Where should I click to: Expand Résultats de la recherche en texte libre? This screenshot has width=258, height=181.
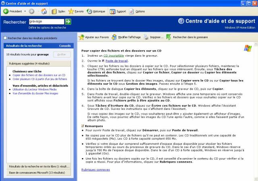pos(39,167)
